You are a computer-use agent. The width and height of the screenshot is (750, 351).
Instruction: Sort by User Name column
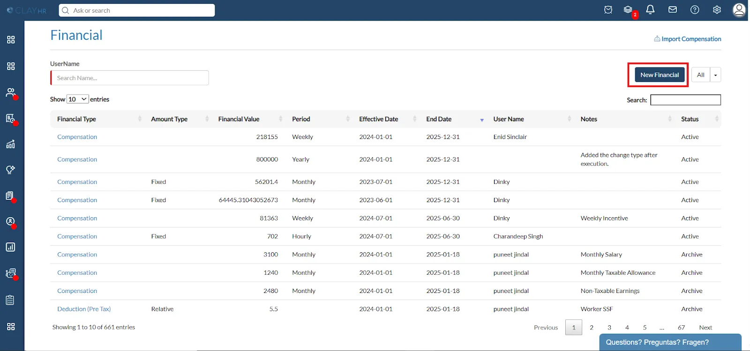(530, 119)
